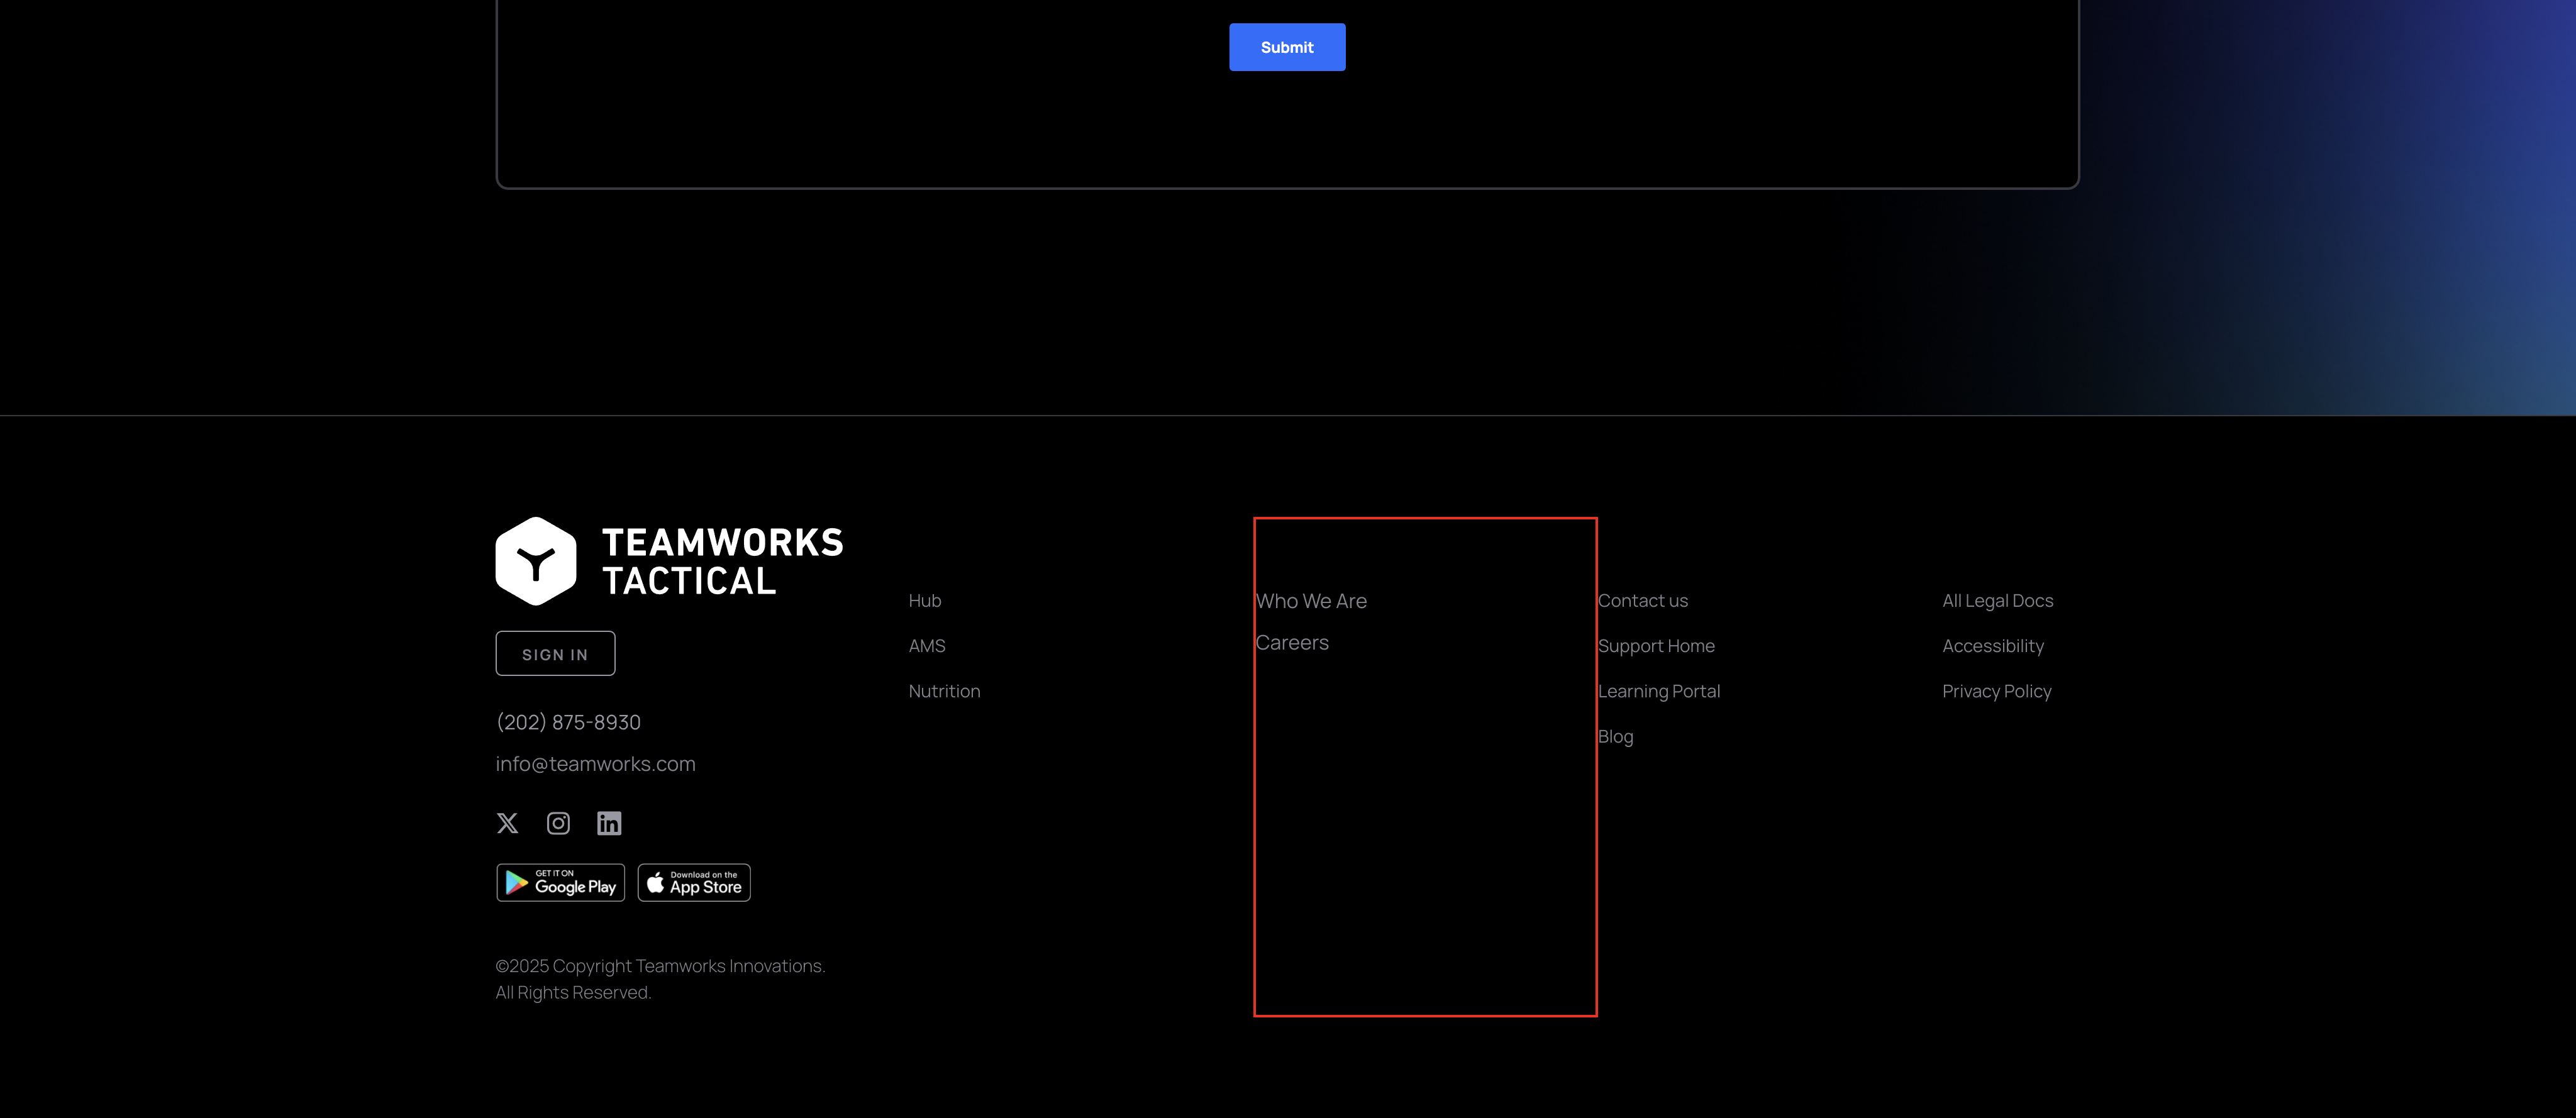This screenshot has width=2576, height=1118.
Task: Go to the Learning Portal link
Action: [x=1659, y=691]
